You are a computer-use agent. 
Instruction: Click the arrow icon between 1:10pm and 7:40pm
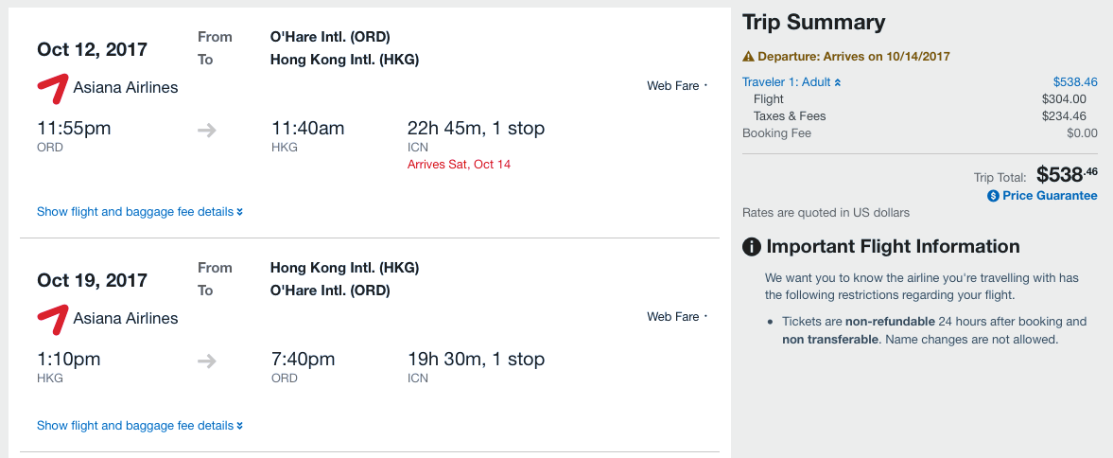point(207,361)
